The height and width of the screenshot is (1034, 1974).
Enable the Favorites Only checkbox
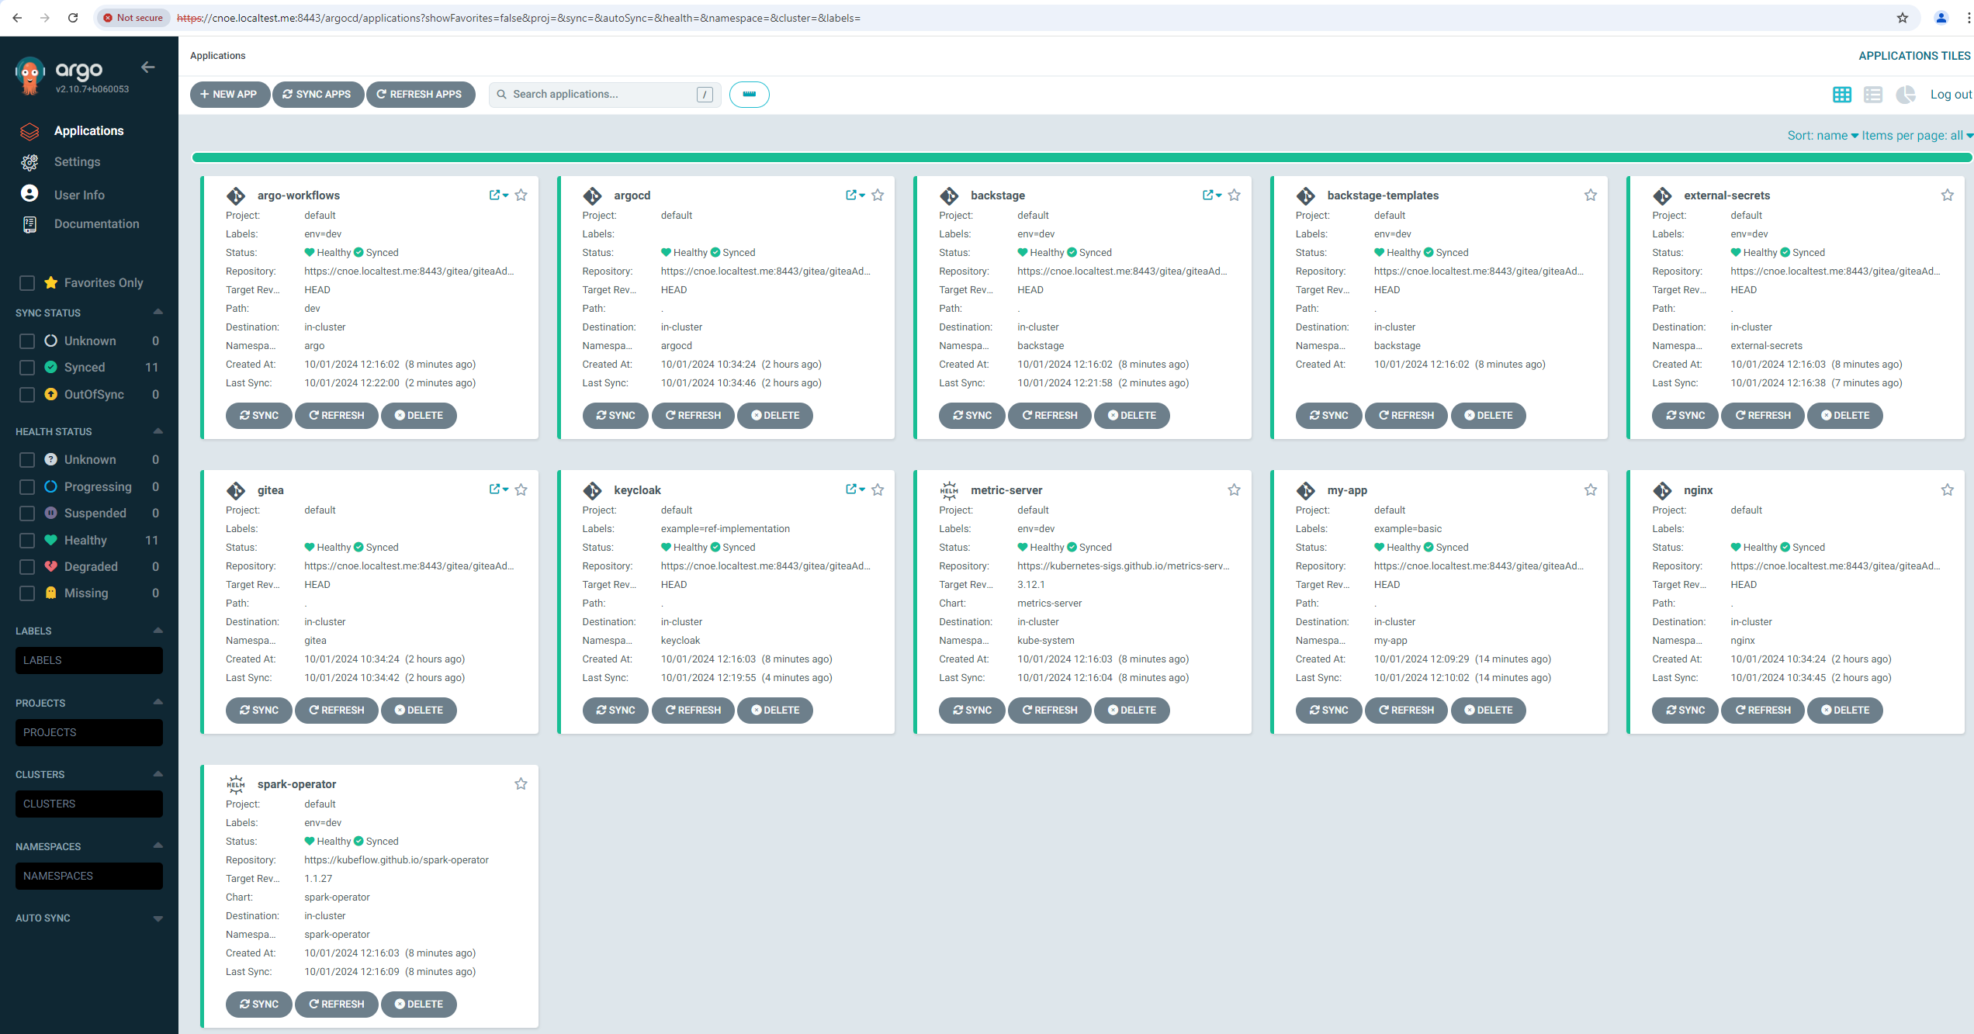[x=27, y=283]
